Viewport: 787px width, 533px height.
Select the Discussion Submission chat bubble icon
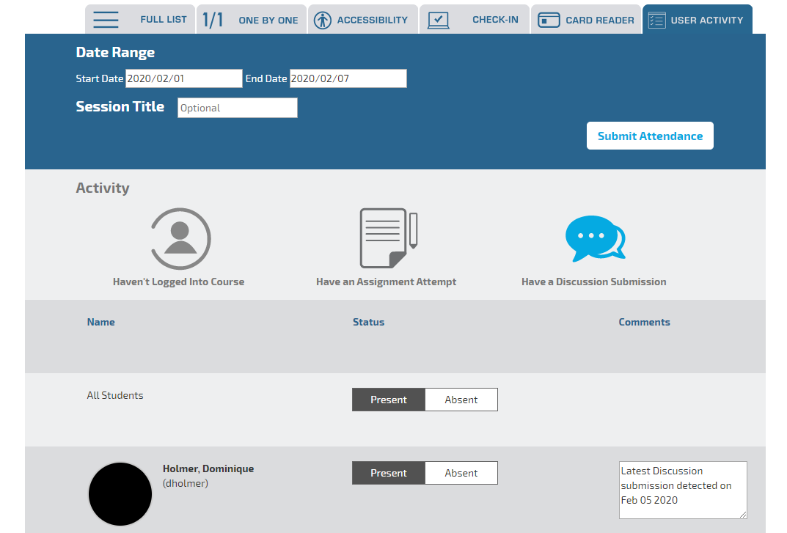596,238
